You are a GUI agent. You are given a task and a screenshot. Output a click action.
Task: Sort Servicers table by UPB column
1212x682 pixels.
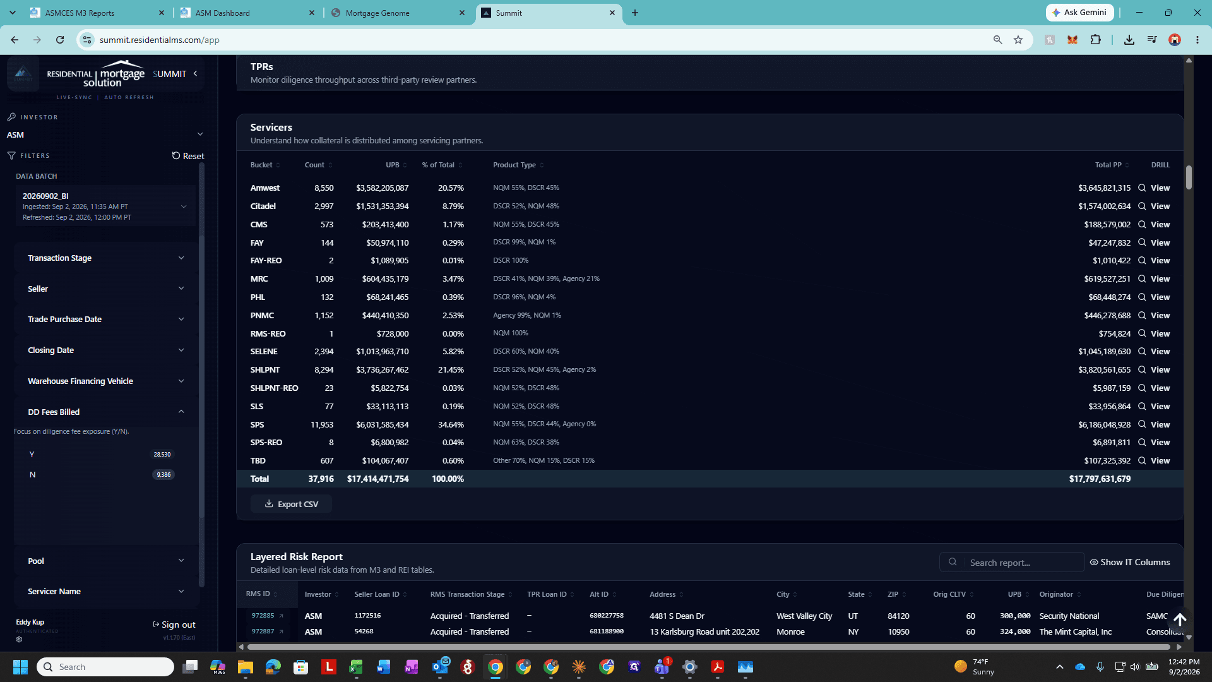click(x=396, y=165)
